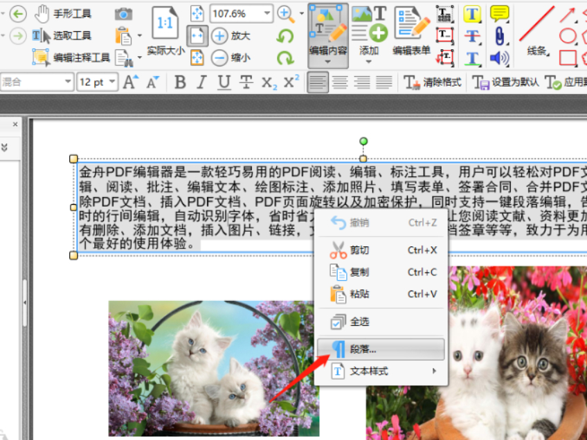Viewport: 587px width, 440px height.
Task: Toggle underline formatting
Action: pyautogui.click(x=224, y=82)
